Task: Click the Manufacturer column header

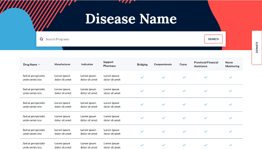Action: pyautogui.click(x=62, y=64)
